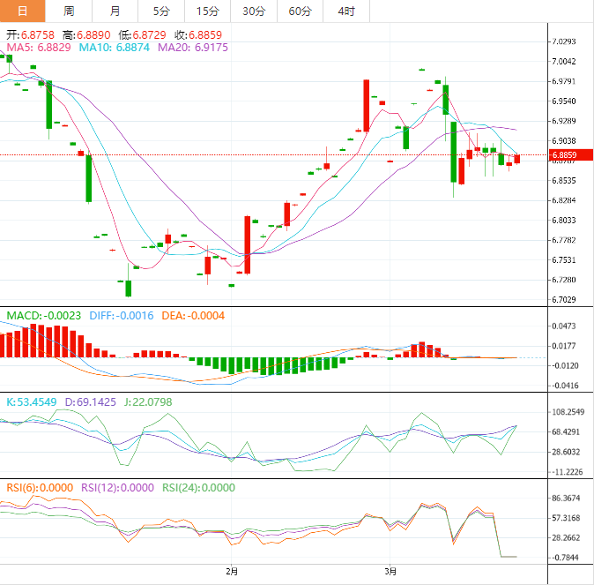The height and width of the screenshot is (585, 594).
Task: Click the 6.7280 price axis label
Action: point(564,280)
